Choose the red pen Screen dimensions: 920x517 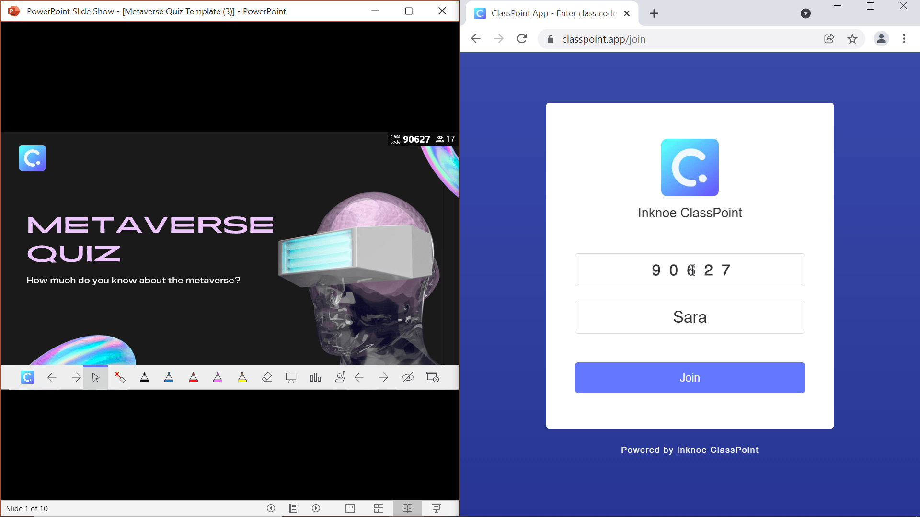click(x=194, y=378)
